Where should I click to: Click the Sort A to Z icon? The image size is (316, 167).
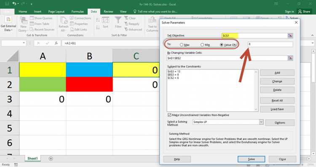(98, 20)
